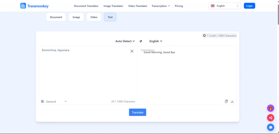Click the 'Good Morning, Good Bye' translated text

tap(159, 52)
